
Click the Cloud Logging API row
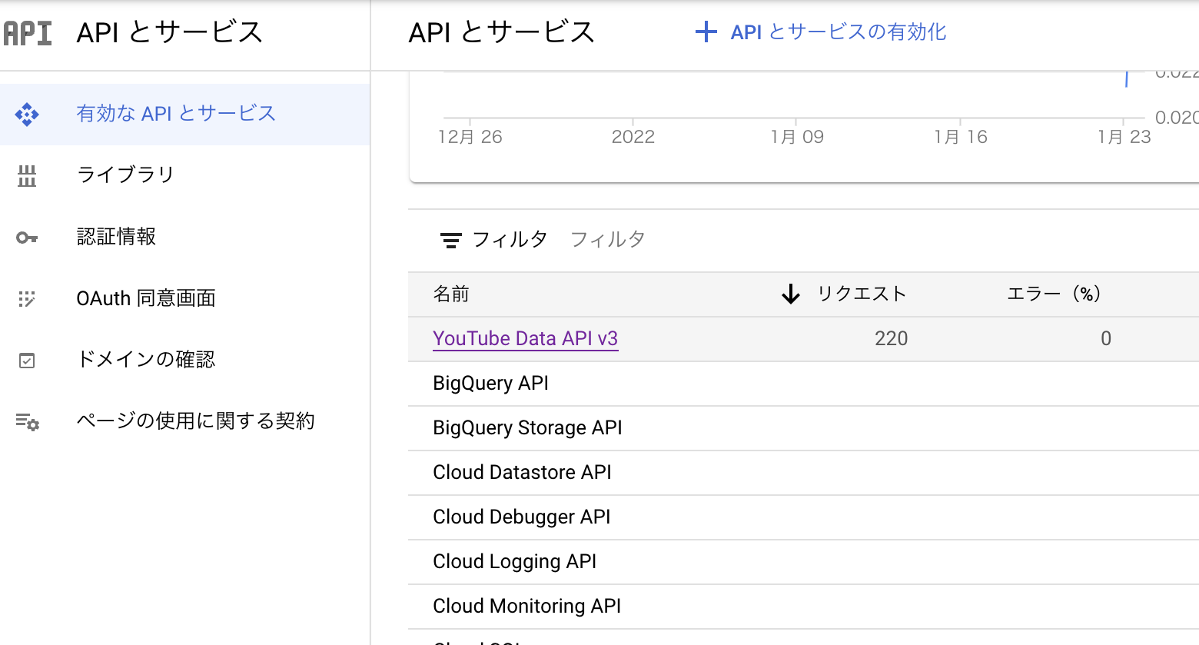click(x=515, y=561)
